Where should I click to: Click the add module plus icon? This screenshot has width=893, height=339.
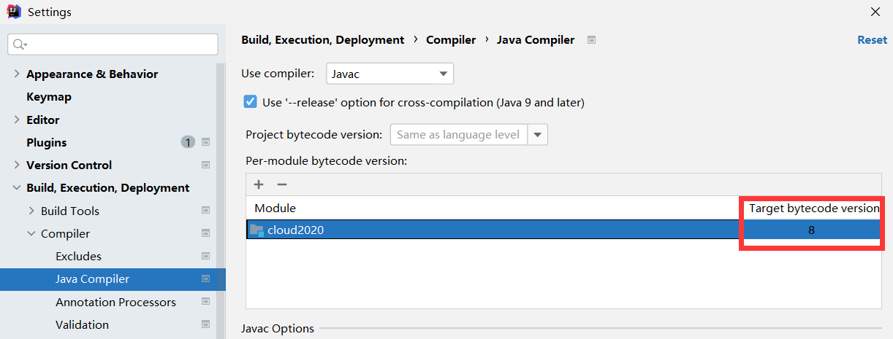point(259,184)
